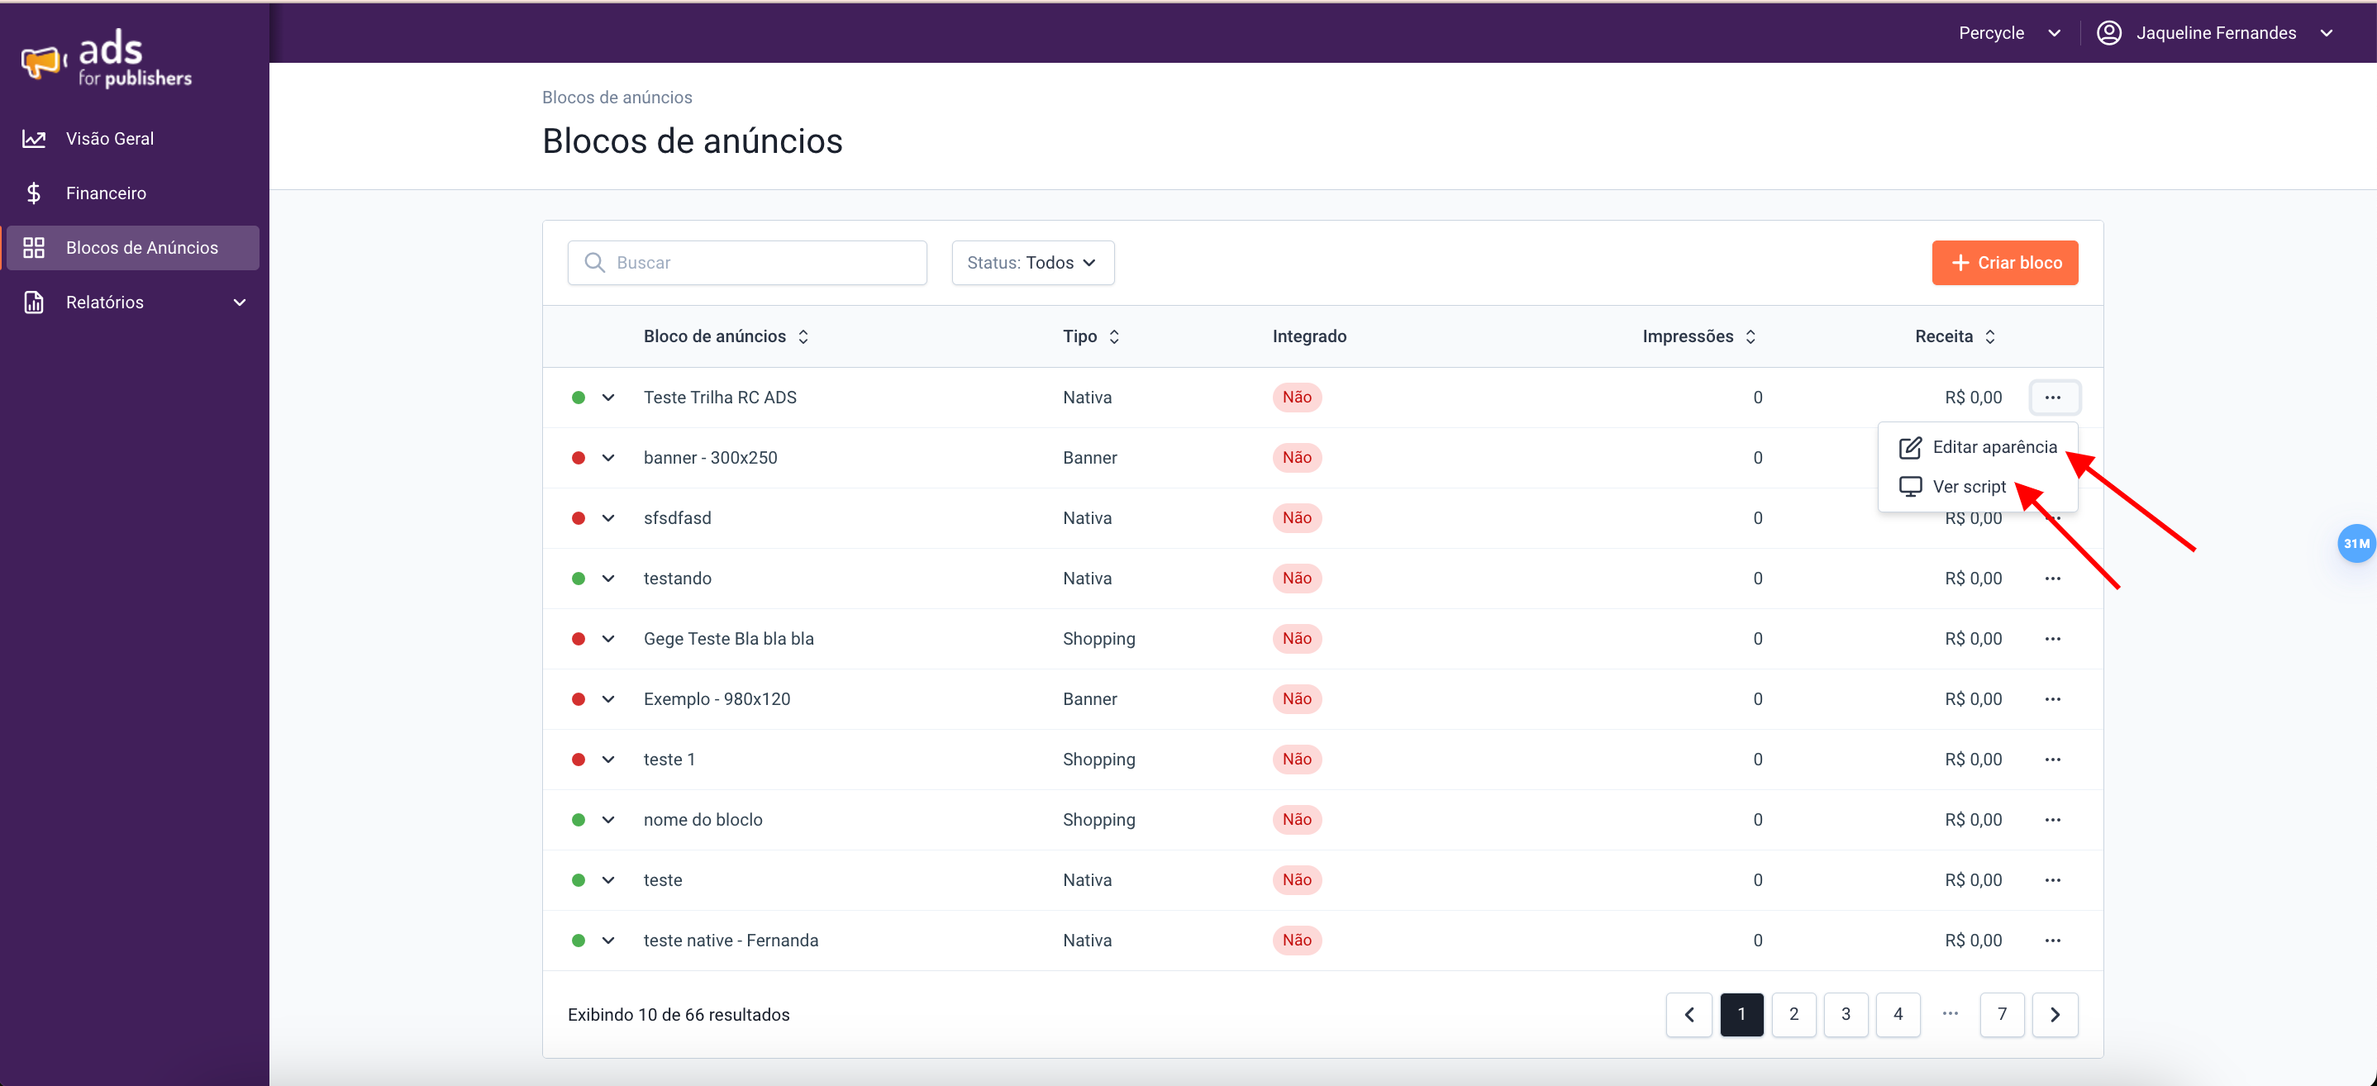Click the Criar bloco button
Screen dimensions: 2377x1086
pos(2004,263)
